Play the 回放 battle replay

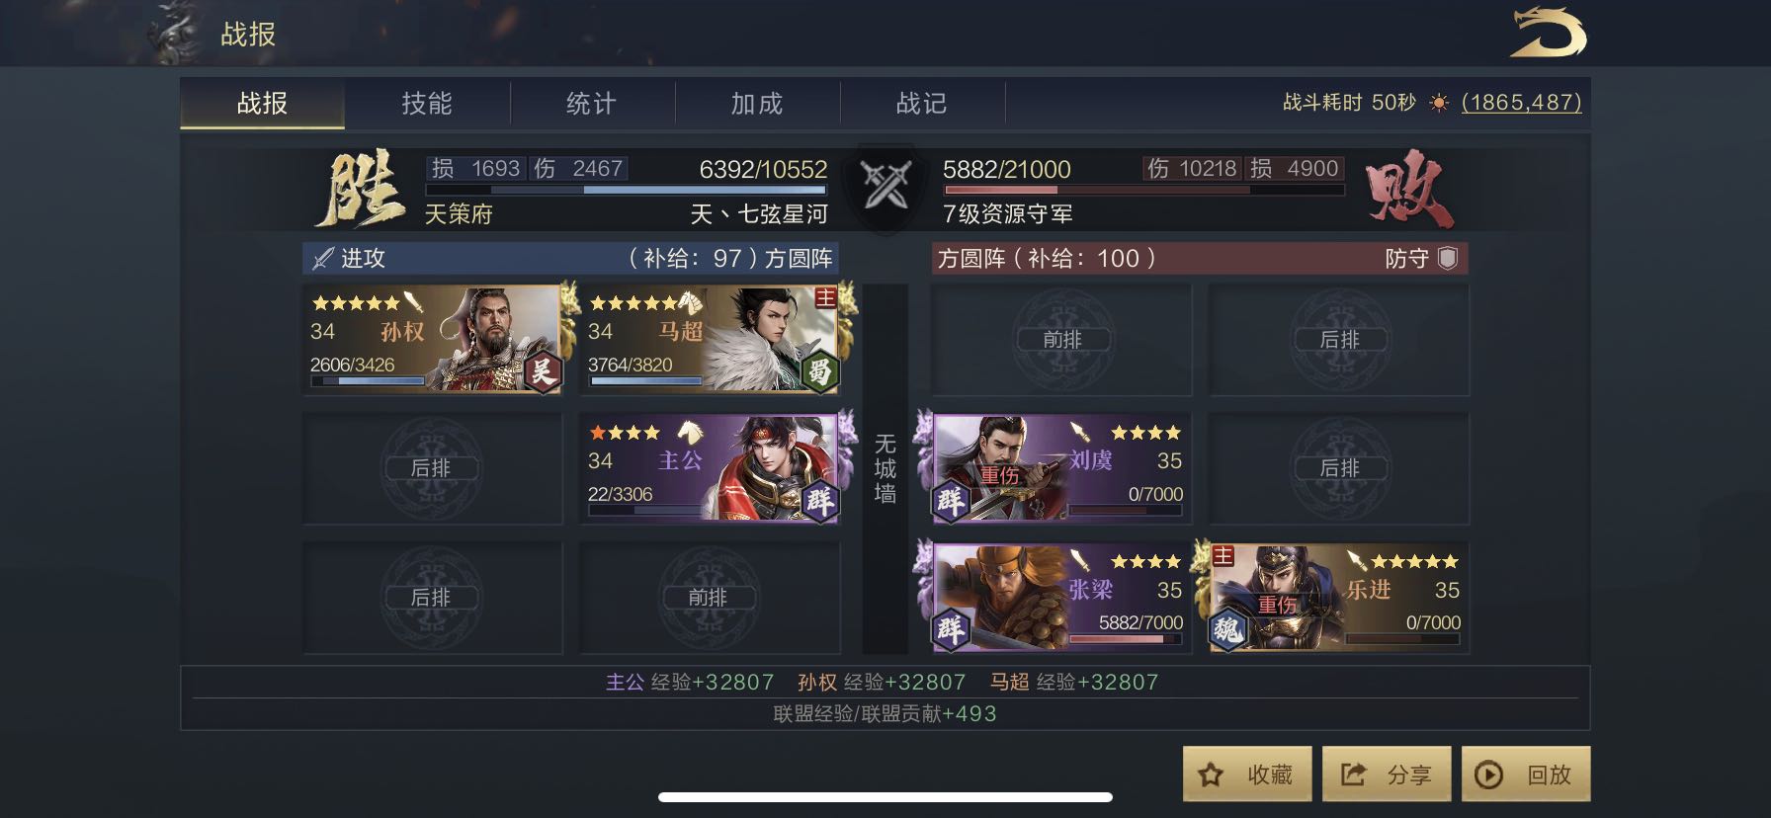point(1526,774)
